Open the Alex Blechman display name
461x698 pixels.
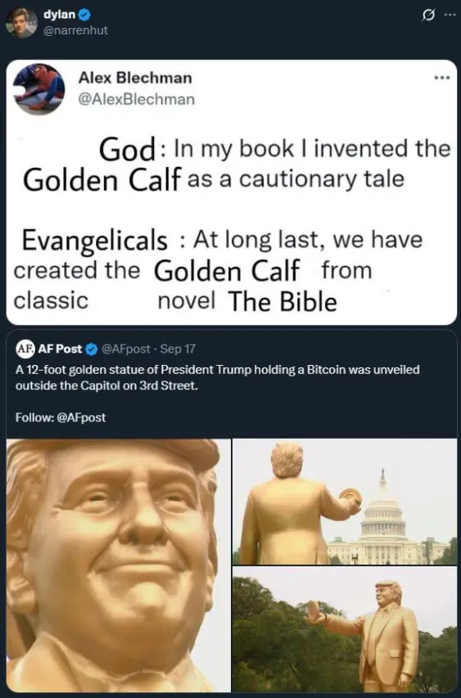pyautogui.click(x=135, y=78)
